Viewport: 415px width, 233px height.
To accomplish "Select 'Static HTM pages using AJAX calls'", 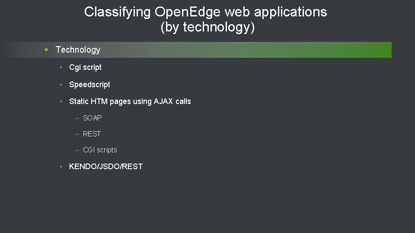I will click(130, 101).
